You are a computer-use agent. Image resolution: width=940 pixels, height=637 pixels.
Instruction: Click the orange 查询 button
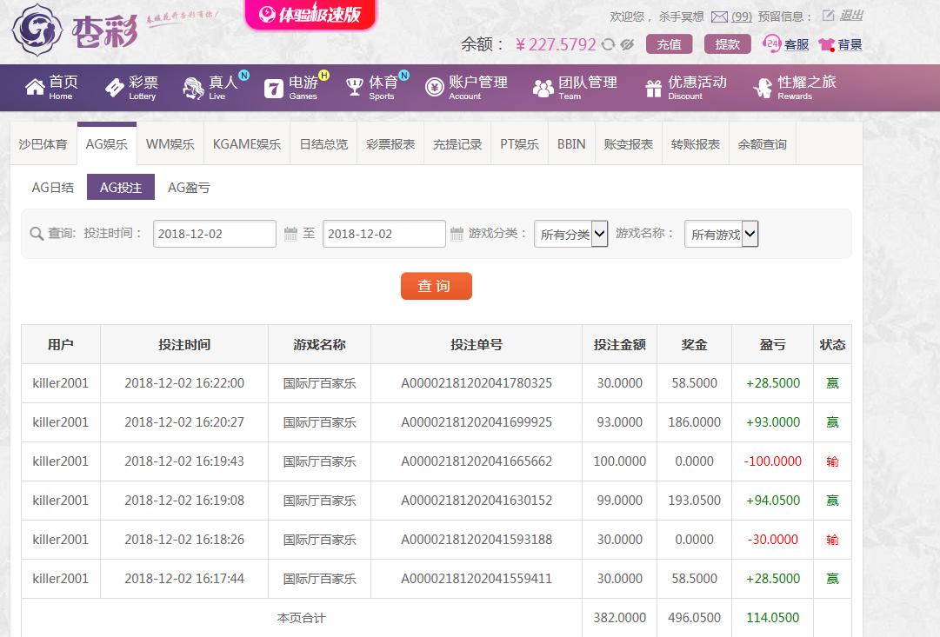click(437, 286)
